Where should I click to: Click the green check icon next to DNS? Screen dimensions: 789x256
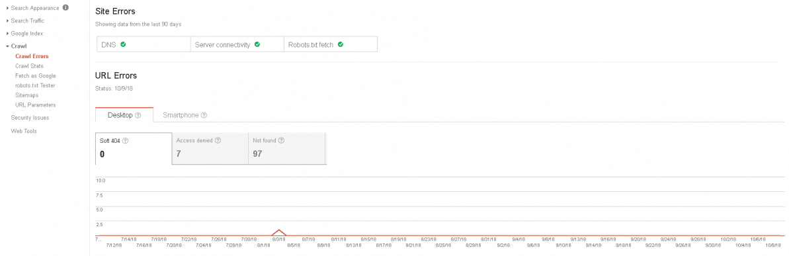pos(123,44)
